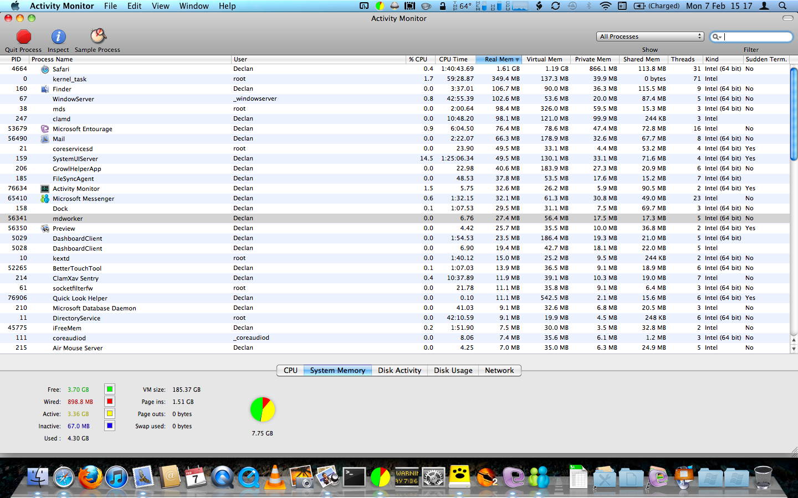
Task: Launch Firefox from the Dock
Action: [90, 477]
